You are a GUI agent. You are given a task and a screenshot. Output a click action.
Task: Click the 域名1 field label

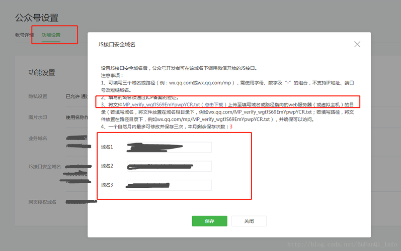click(x=107, y=147)
